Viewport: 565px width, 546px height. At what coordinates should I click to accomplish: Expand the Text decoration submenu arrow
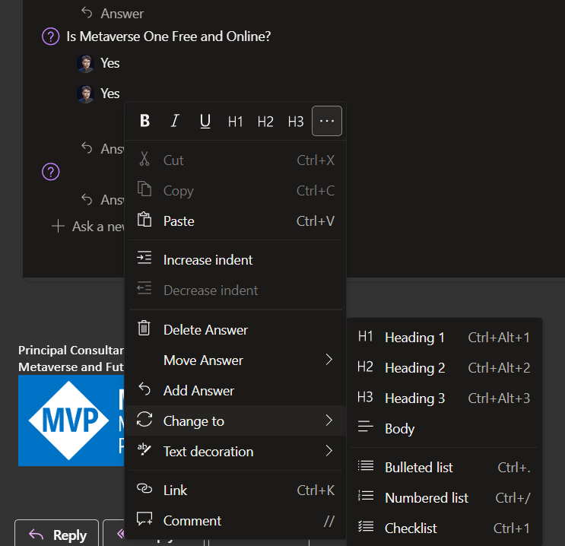pyautogui.click(x=329, y=451)
